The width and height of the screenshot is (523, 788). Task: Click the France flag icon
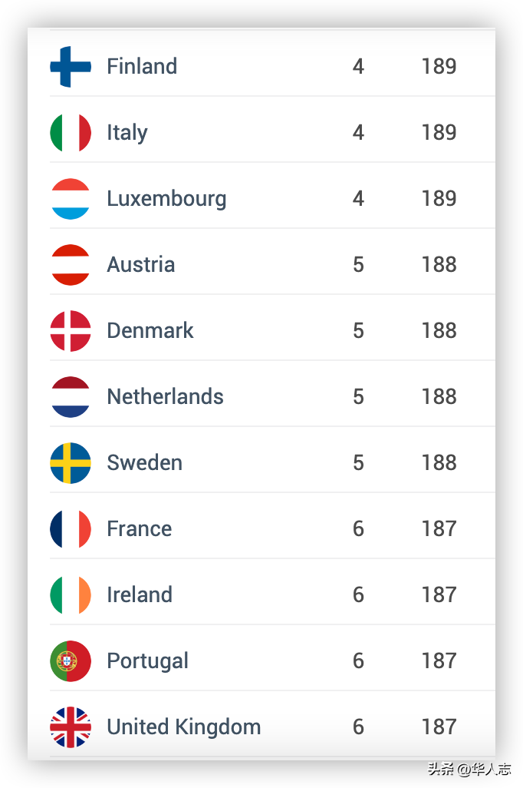[71, 528]
